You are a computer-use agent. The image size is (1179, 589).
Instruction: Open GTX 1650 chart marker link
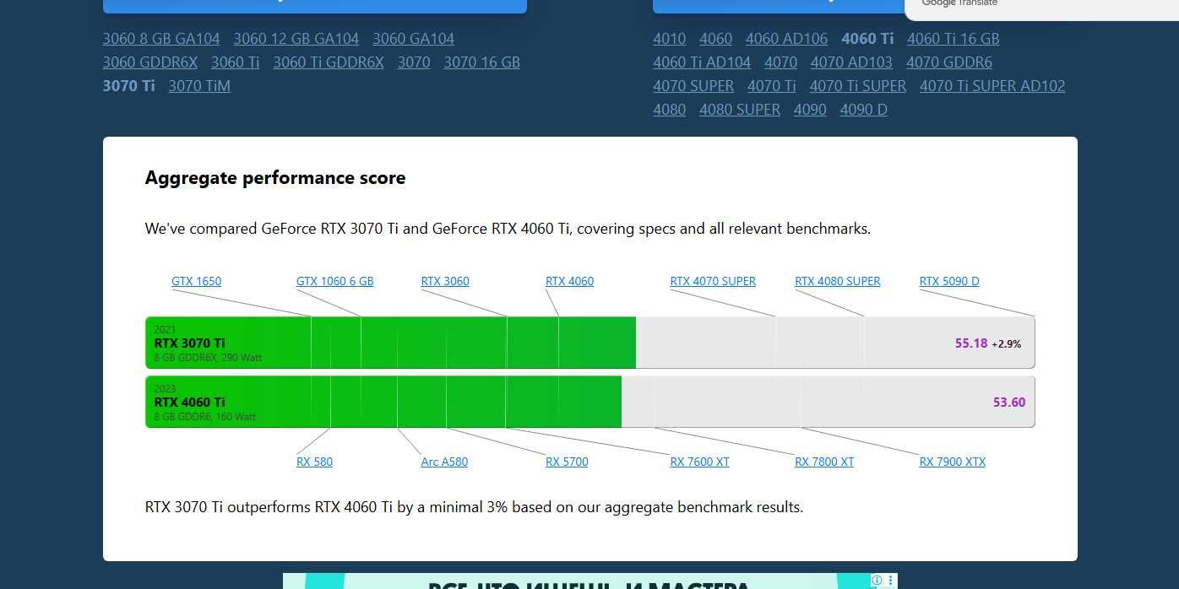pyautogui.click(x=197, y=281)
